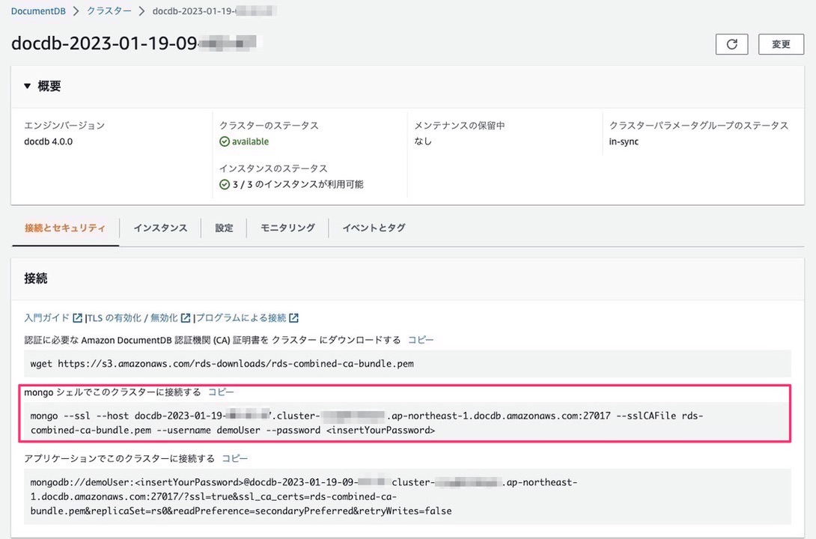Switch to the インスタンス tab
Image resolution: width=816 pixels, height=539 pixels.
[159, 228]
